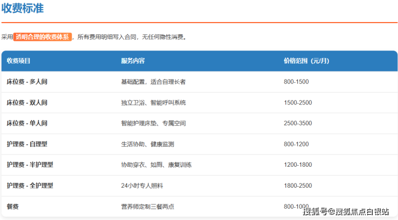Click the 24小时专人照料 description
This screenshot has width=398, height=220.
(144, 186)
